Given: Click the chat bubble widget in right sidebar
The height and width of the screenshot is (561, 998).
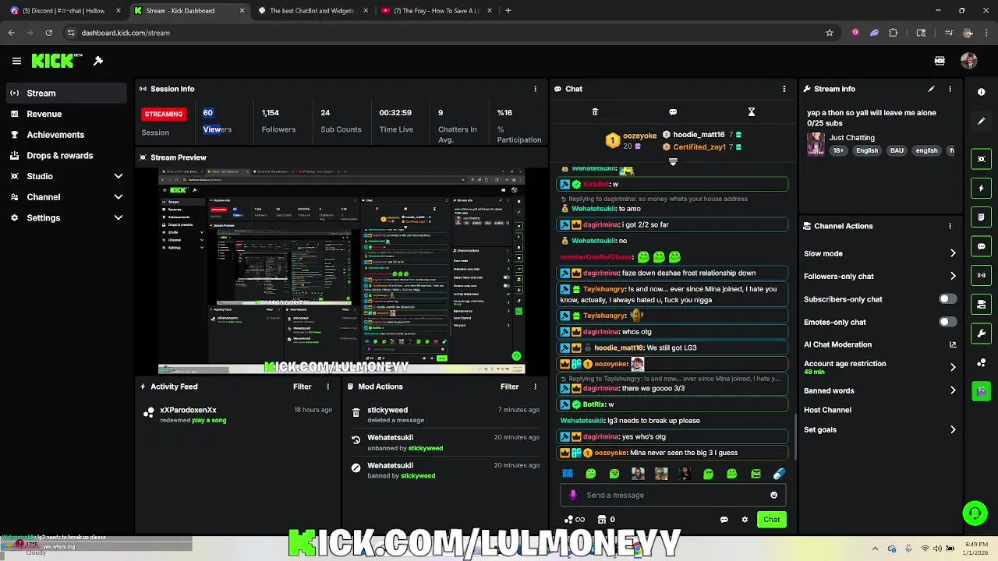Looking at the screenshot, I should tap(981, 246).
